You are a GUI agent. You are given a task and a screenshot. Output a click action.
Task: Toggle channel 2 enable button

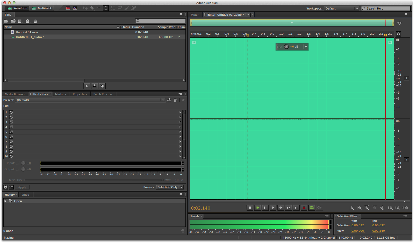pyautogui.click(x=407, y=160)
